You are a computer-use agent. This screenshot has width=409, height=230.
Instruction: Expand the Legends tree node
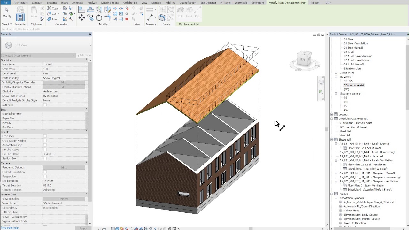(331, 114)
